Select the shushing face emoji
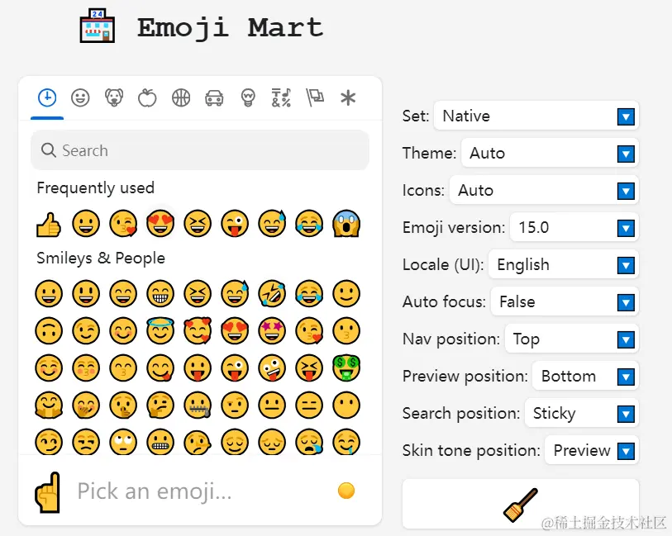 click(123, 406)
